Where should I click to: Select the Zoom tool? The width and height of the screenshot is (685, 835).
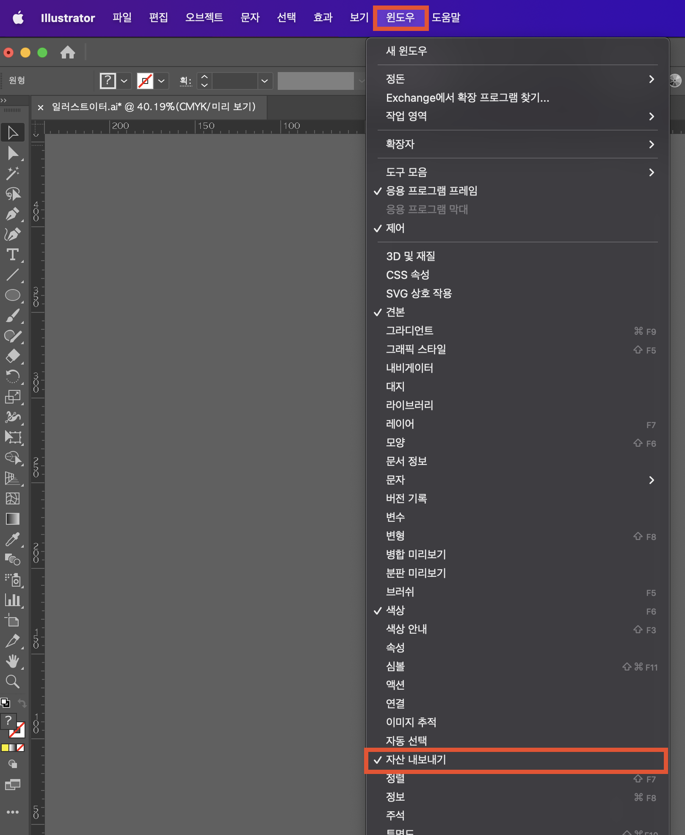pyautogui.click(x=13, y=682)
